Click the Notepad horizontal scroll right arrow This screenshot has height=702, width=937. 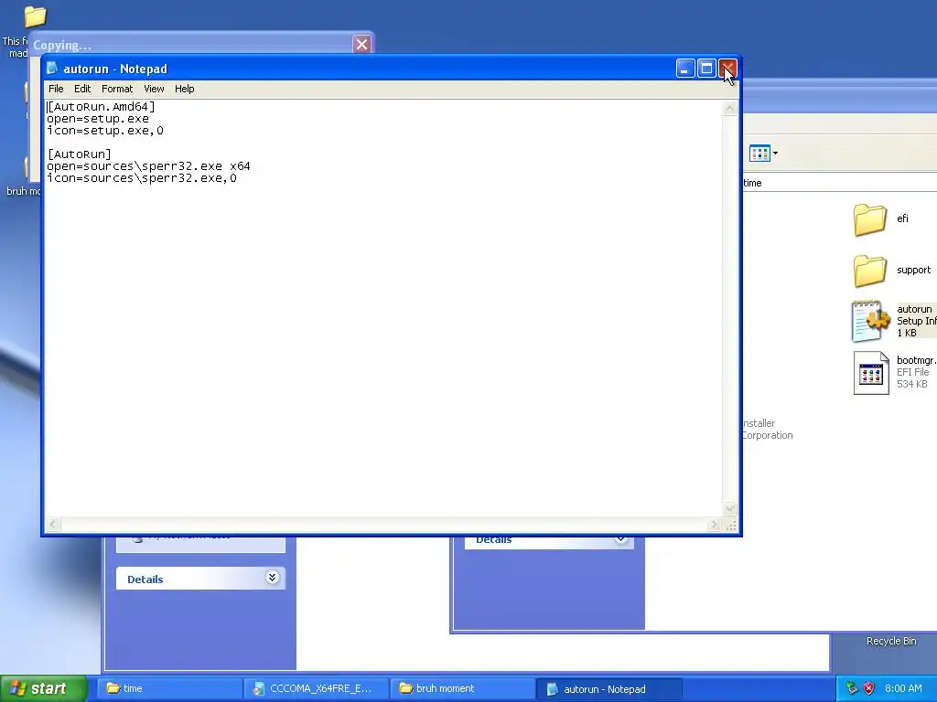[x=714, y=524]
